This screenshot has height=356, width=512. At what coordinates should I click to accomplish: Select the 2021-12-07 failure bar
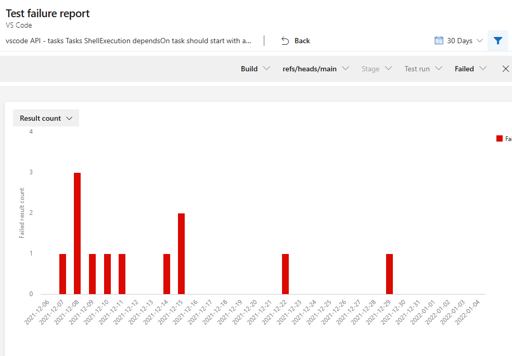click(x=62, y=274)
